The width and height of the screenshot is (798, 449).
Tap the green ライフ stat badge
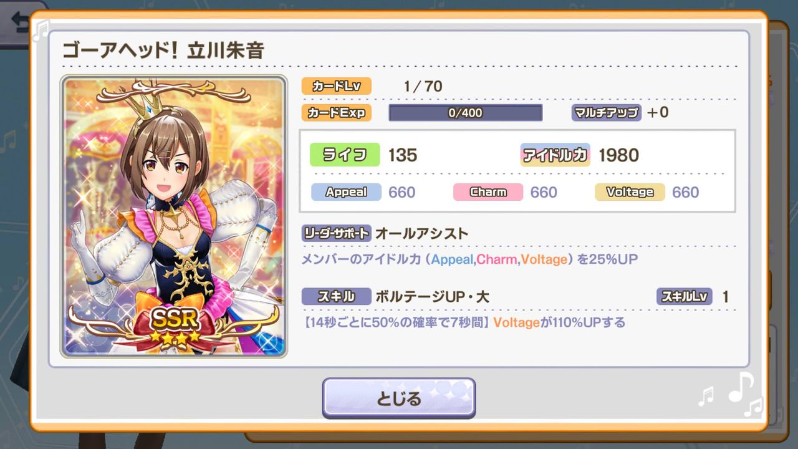345,155
